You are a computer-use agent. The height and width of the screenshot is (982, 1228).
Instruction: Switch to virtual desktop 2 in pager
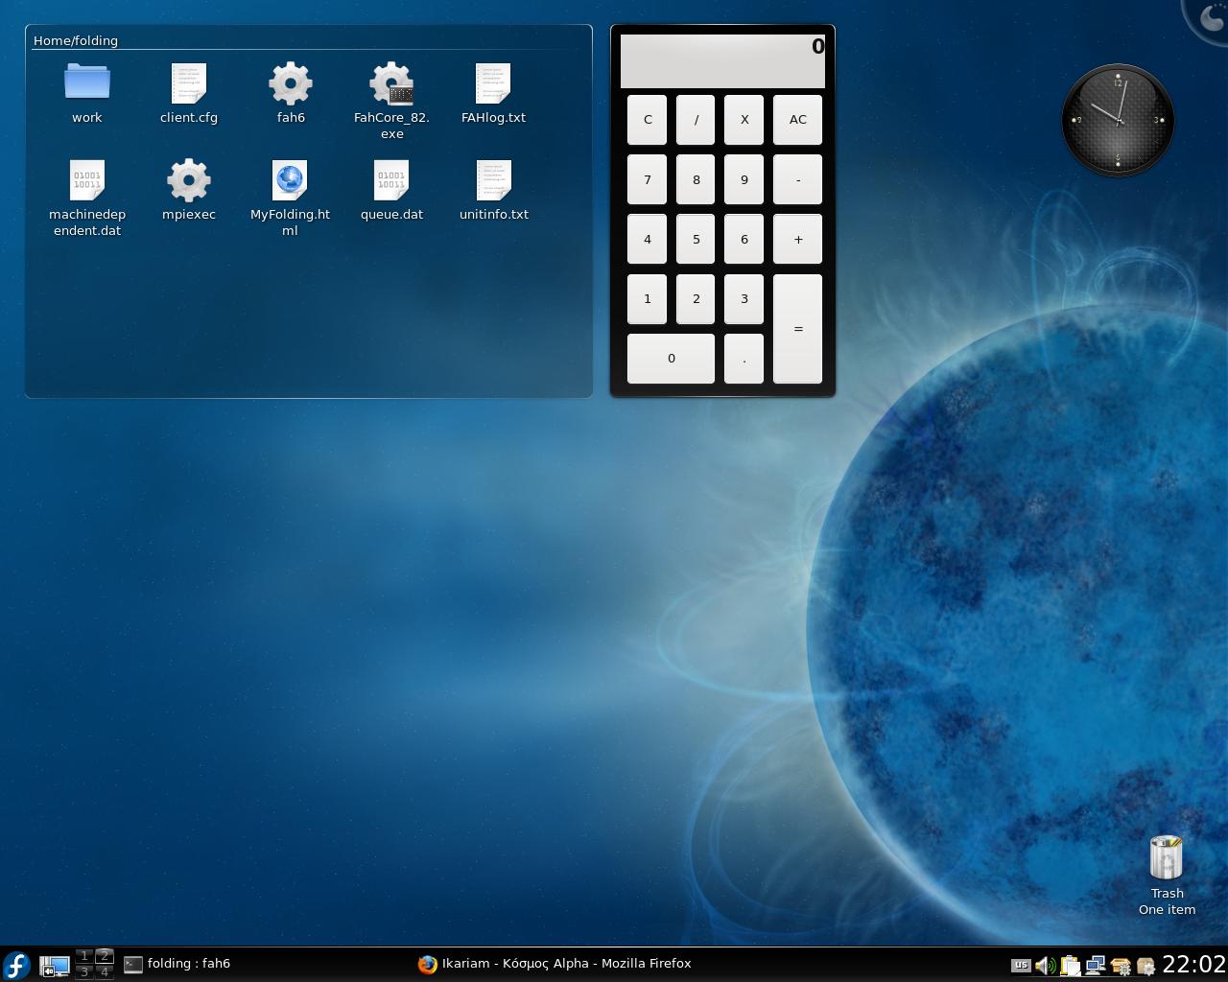click(106, 957)
